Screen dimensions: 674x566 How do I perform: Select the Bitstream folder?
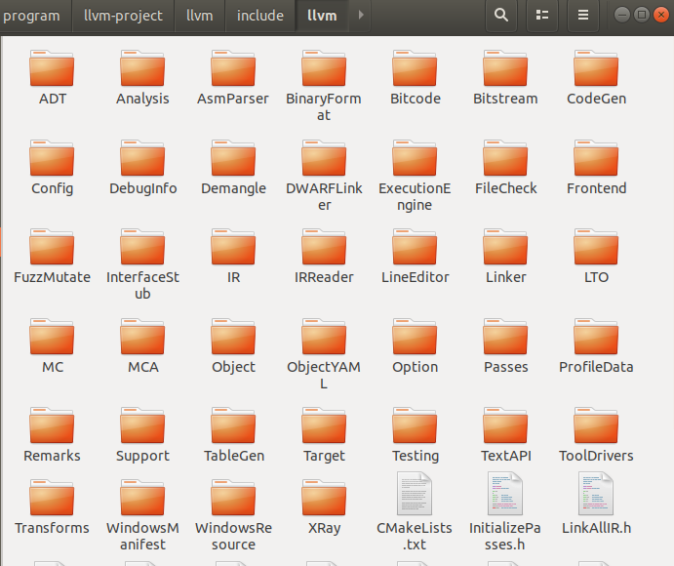pyautogui.click(x=505, y=77)
